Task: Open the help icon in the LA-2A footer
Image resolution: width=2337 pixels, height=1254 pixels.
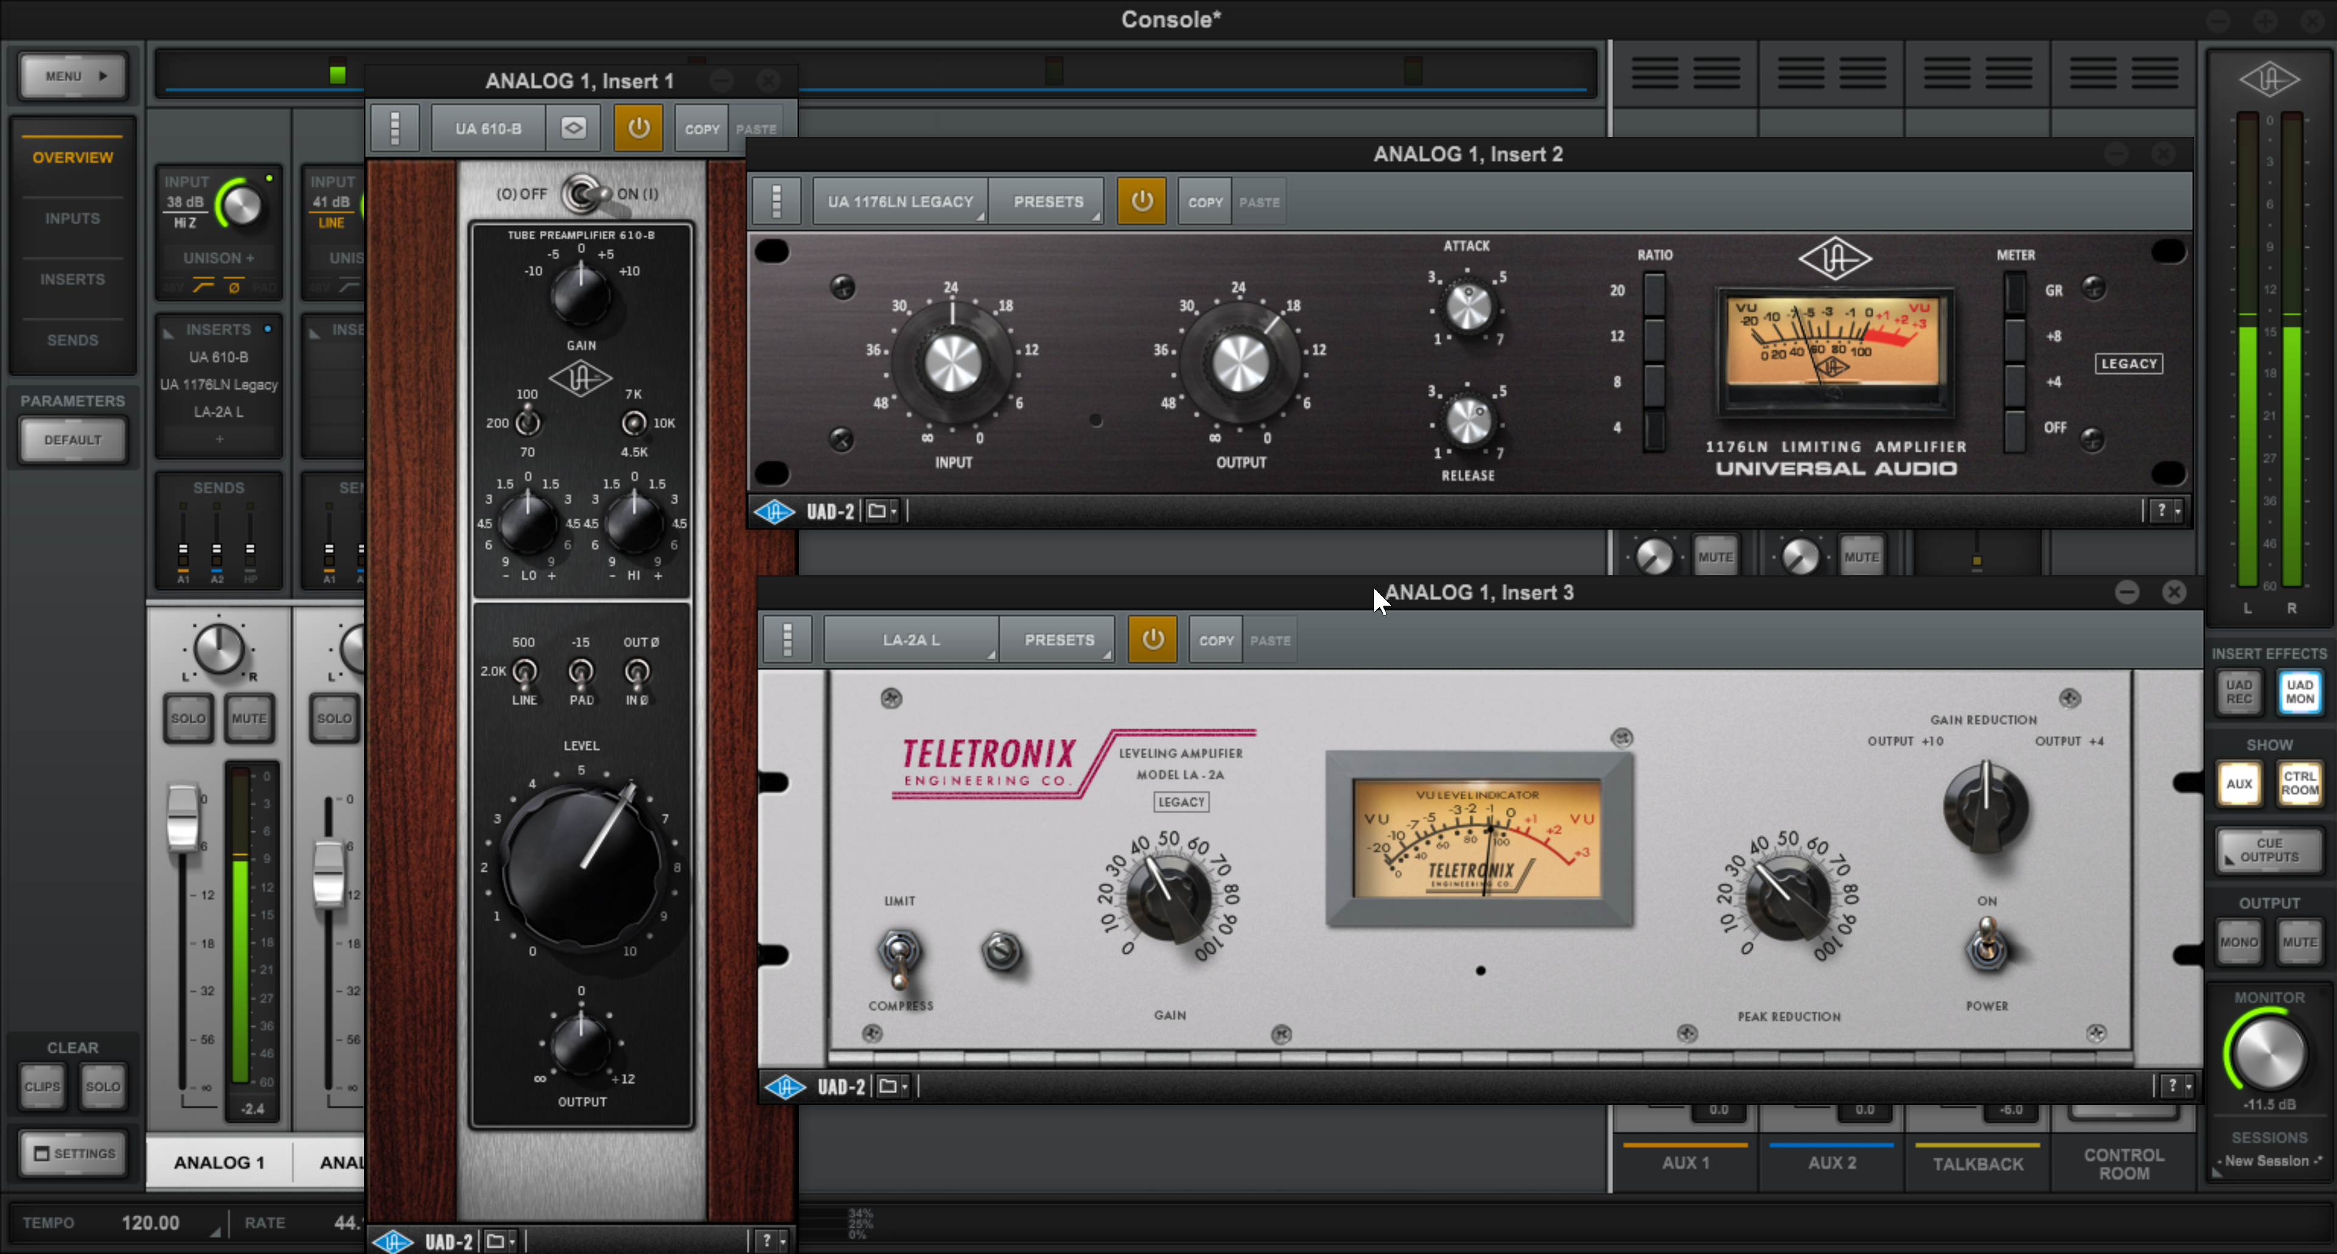Action: 2178,1085
